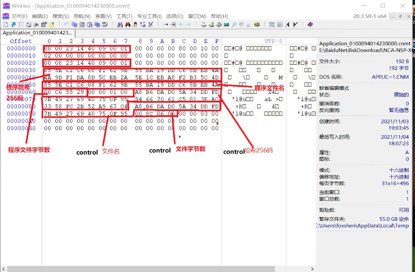Viewport: 415px width, 272px height.
Task: Open the 专业工具(I) menu
Action: tap(149, 16)
